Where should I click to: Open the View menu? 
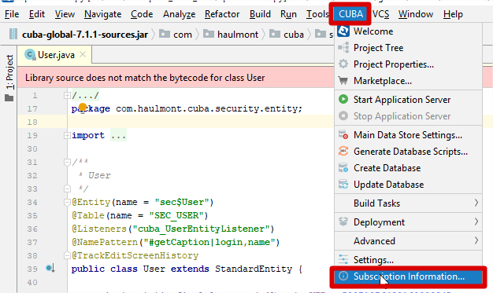(65, 14)
